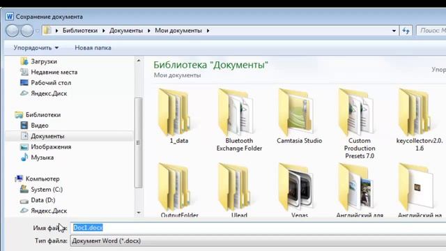This screenshot has width=446, height=251.
Task: Select the Vegas folder
Action: point(299,190)
